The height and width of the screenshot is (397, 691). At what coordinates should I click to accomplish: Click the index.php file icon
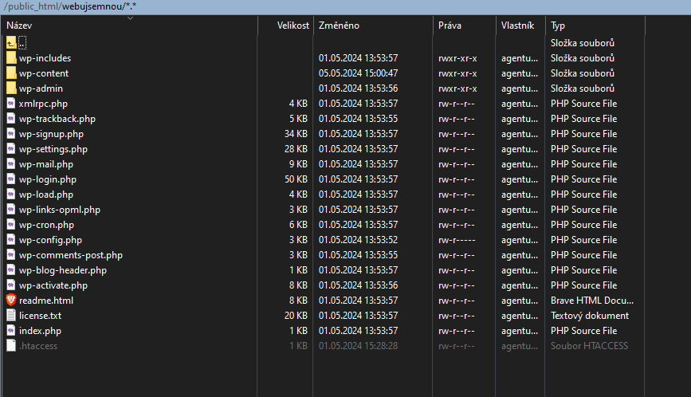[x=11, y=331]
